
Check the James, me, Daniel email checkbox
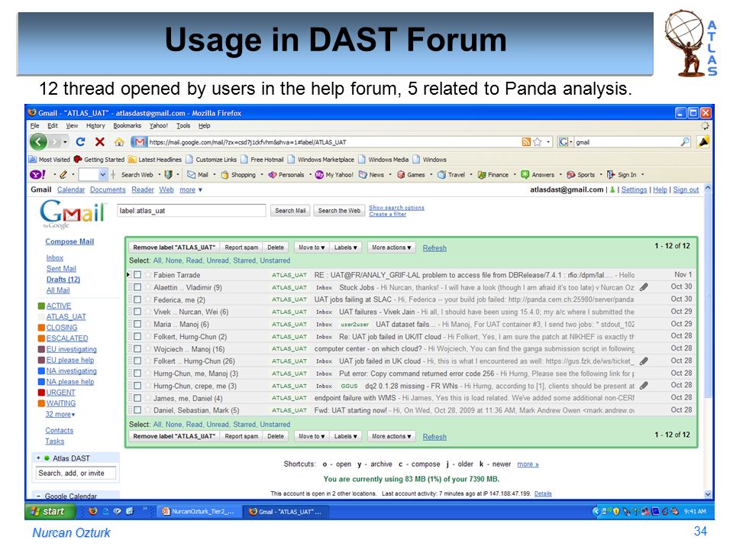[137, 398]
